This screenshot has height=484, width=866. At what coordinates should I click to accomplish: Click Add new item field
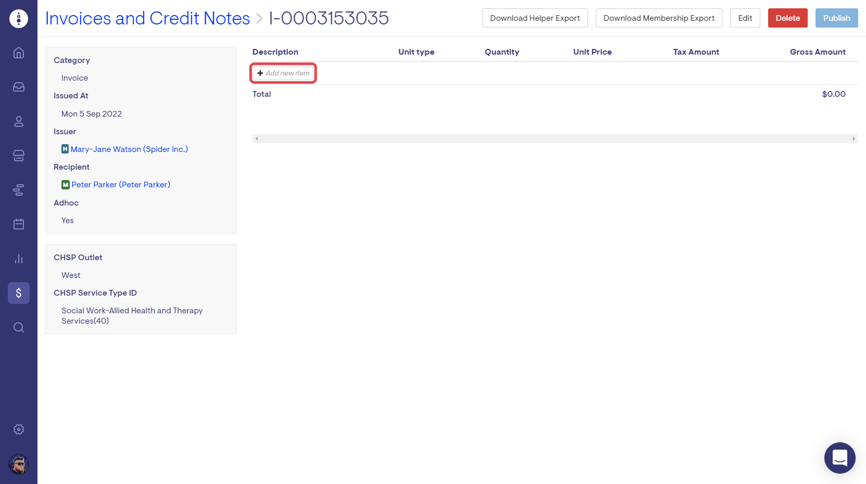(x=284, y=73)
